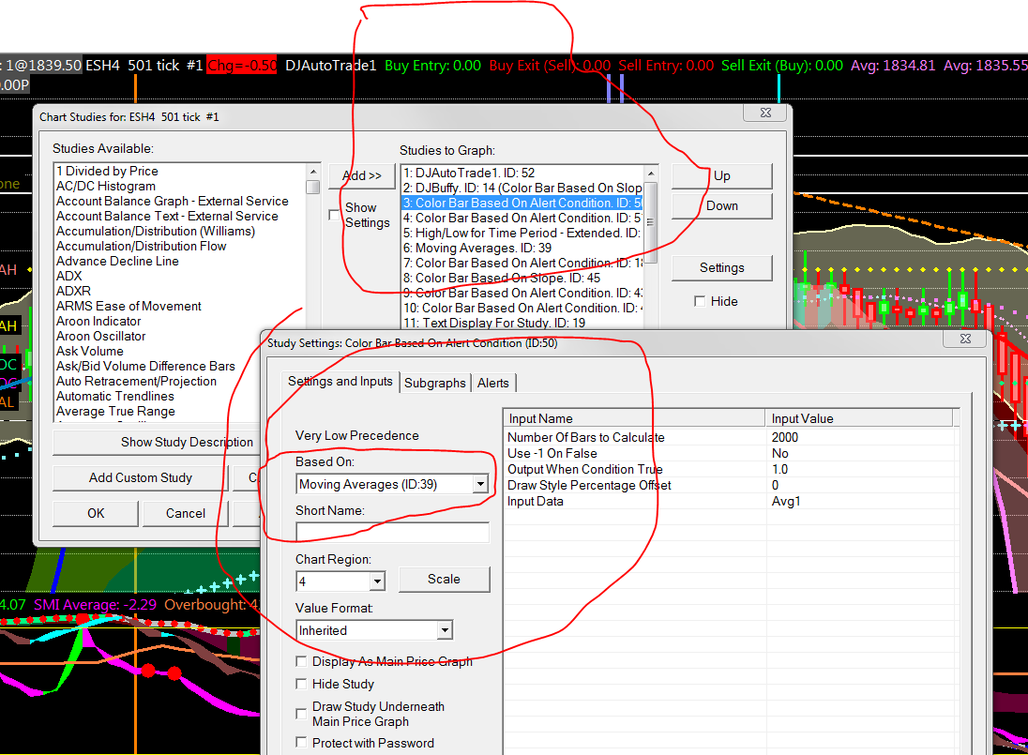Check Display As Main Price Graph

tap(302, 662)
